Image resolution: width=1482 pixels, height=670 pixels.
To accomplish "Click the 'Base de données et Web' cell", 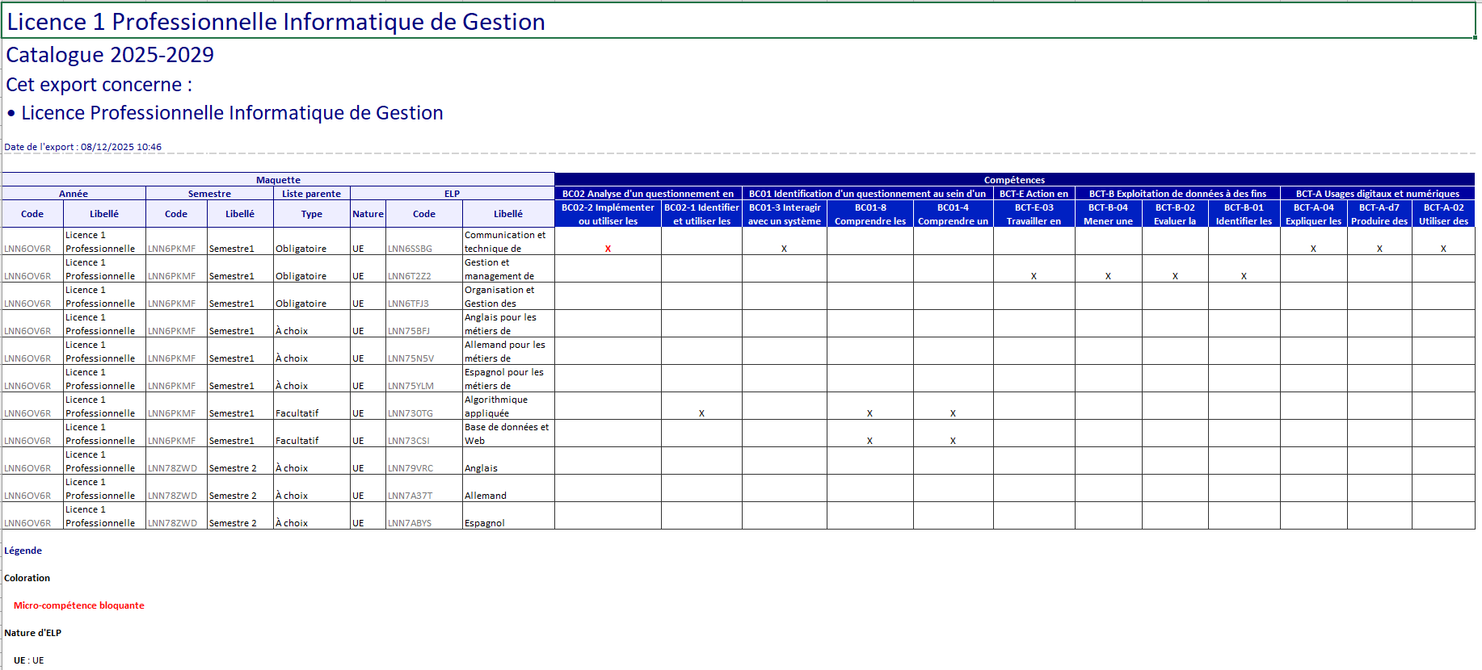I will tap(507, 433).
